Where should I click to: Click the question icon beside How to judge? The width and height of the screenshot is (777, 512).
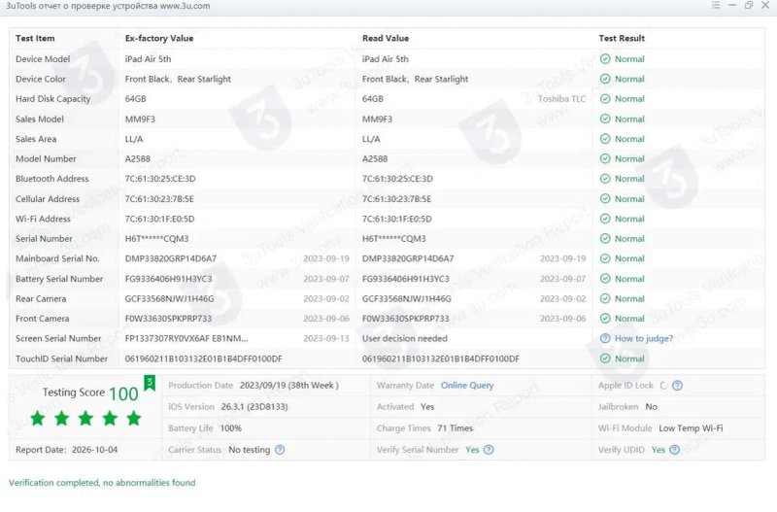[x=605, y=338]
